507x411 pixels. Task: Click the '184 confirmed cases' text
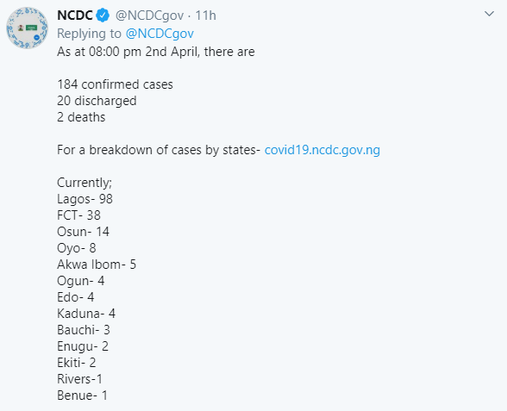point(116,84)
